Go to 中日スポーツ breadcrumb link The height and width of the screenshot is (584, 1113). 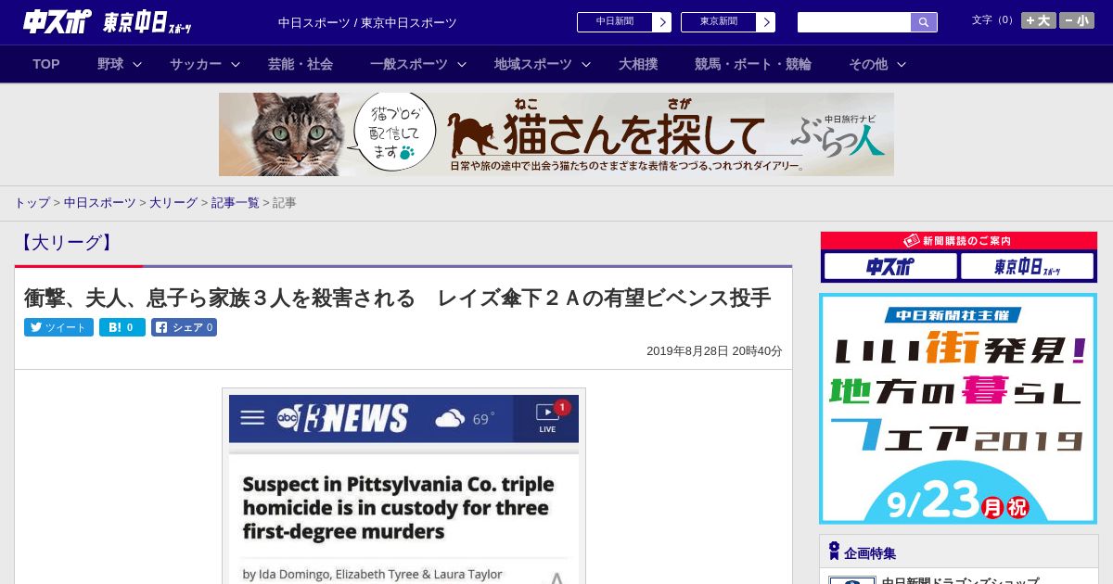(100, 203)
